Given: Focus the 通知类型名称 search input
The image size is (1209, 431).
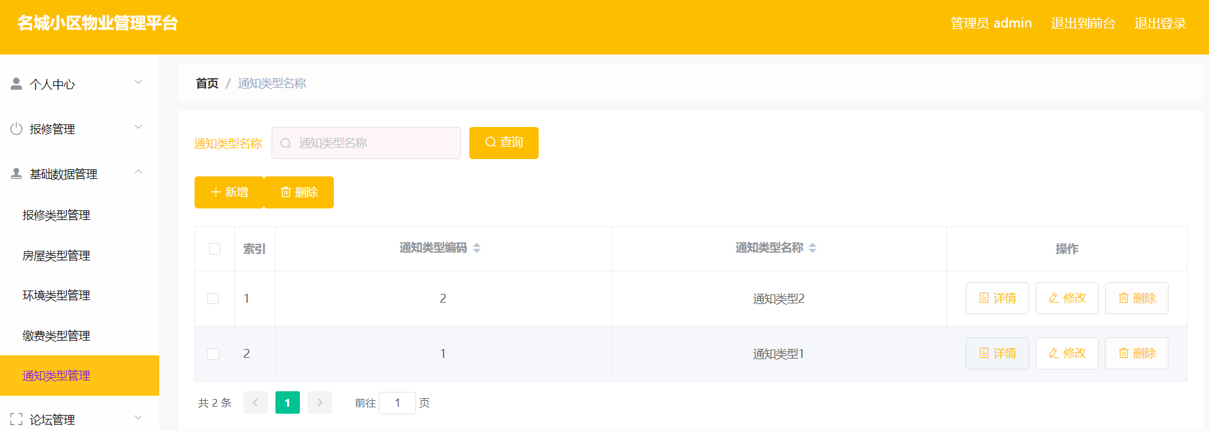Looking at the screenshot, I should coord(366,143).
